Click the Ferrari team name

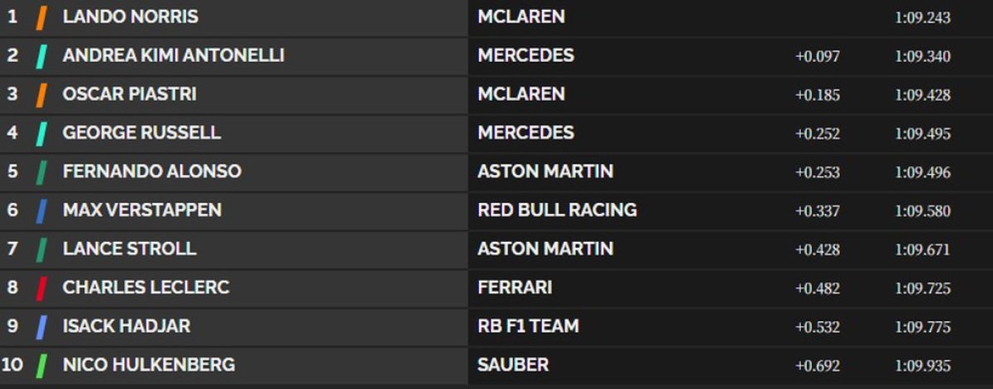[x=515, y=288]
